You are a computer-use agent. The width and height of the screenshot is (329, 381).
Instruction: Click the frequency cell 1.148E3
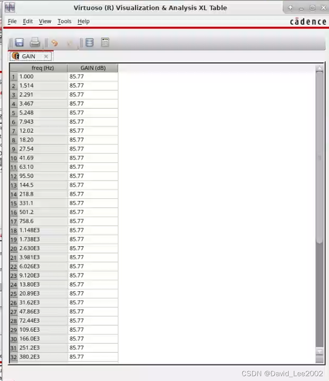click(43, 230)
